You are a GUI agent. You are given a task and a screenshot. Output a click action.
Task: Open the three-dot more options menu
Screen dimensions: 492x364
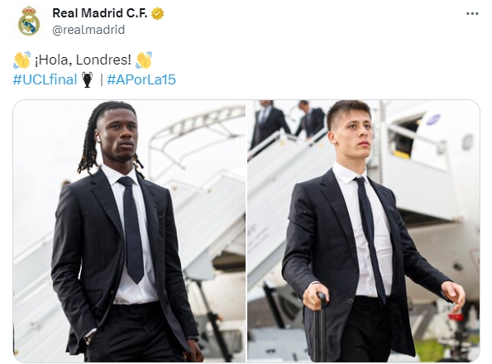(x=472, y=13)
